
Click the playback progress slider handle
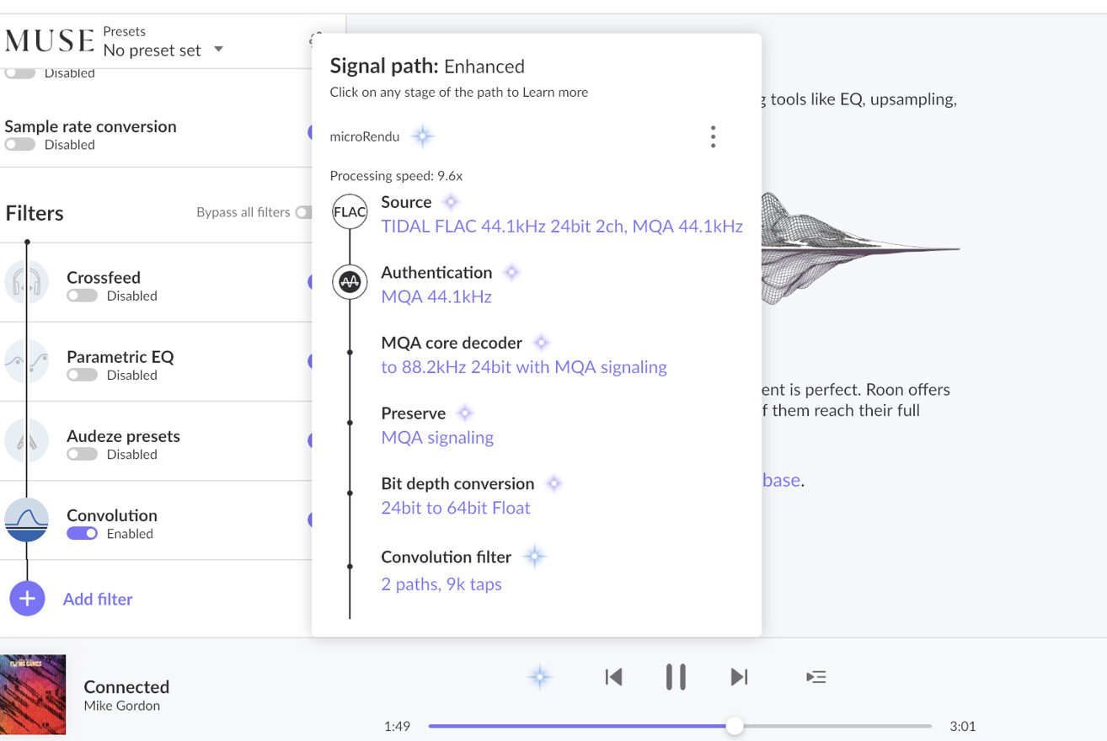(735, 726)
